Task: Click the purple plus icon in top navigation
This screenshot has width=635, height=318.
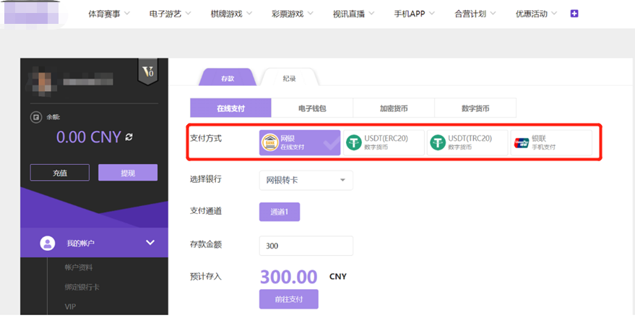Action: click(574, 13)
